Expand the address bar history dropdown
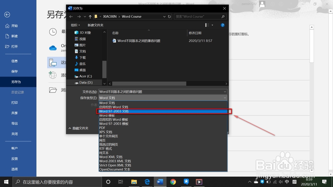The height and width of the screenshot is (187, 333). tap(164, 17)
